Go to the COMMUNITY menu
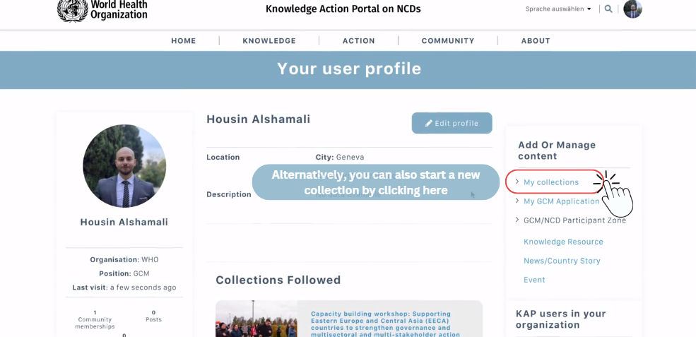 [448, 41]
